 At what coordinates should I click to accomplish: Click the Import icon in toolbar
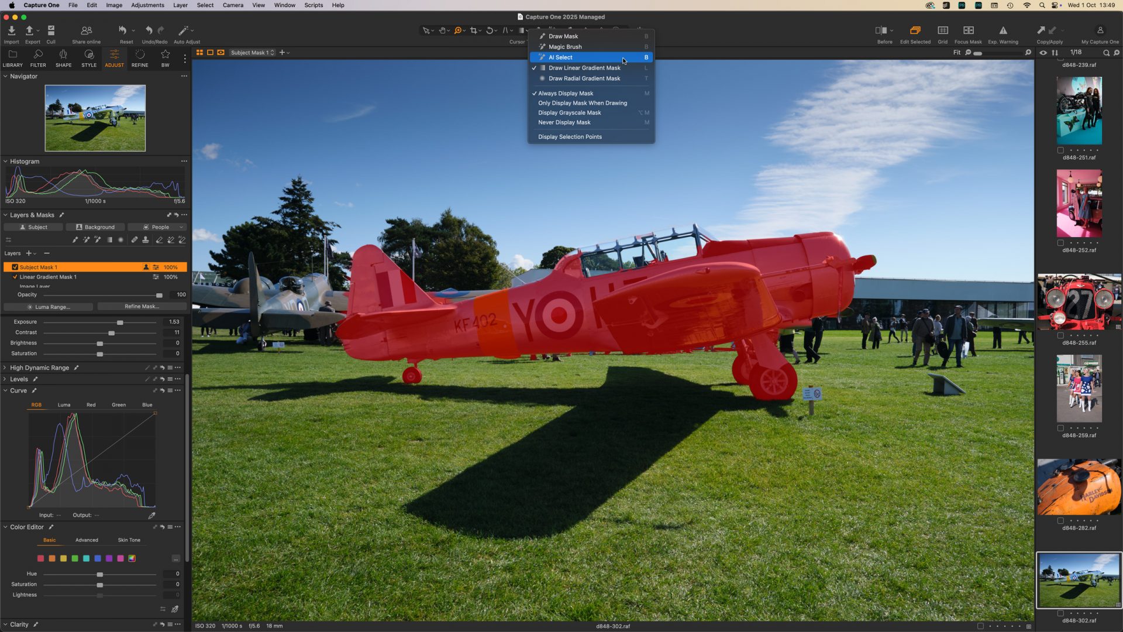coord(11,30)
